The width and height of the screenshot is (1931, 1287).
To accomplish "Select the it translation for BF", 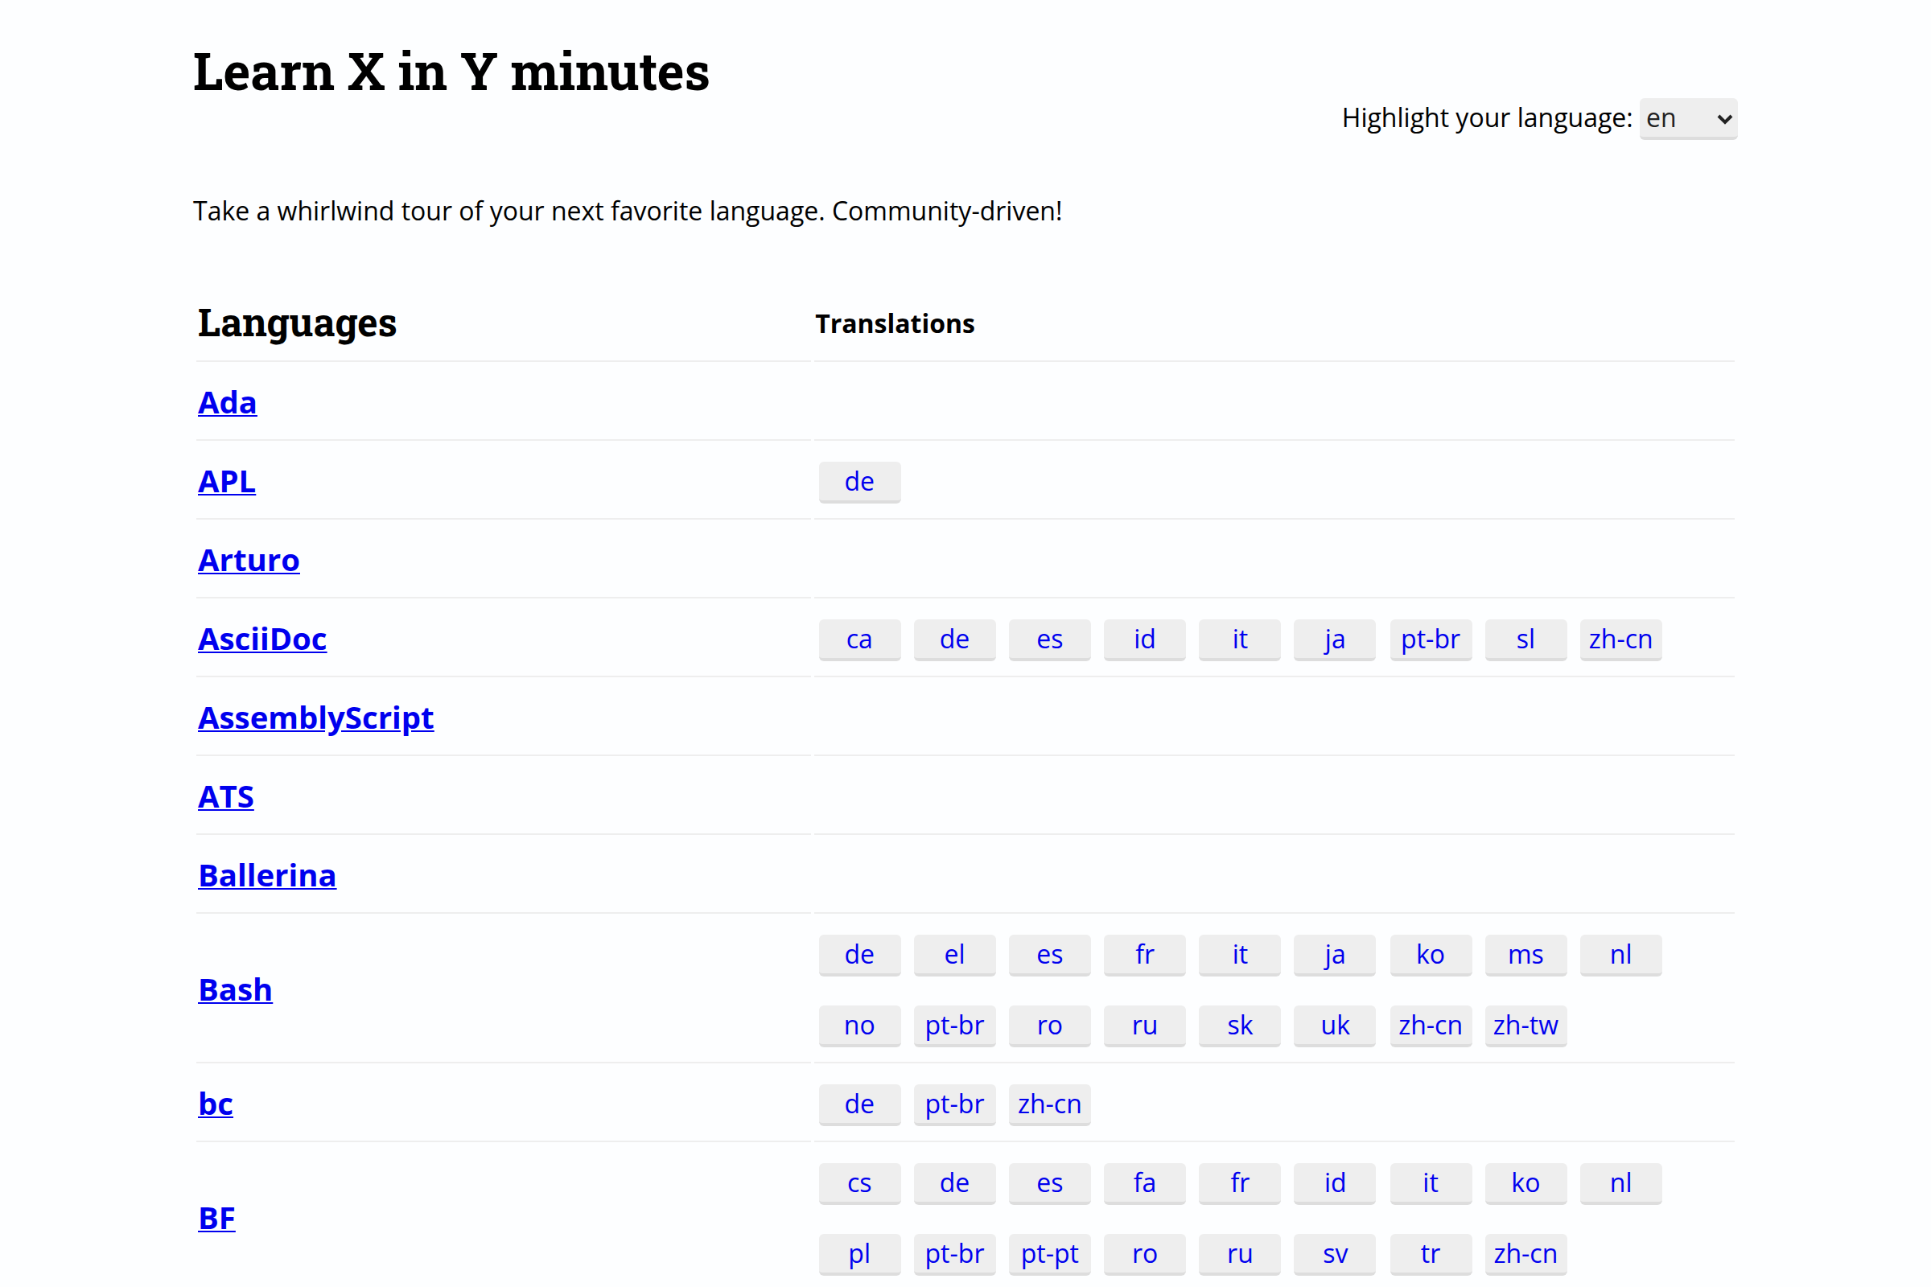I will pyautogui.click(x=1431, y=1182).
